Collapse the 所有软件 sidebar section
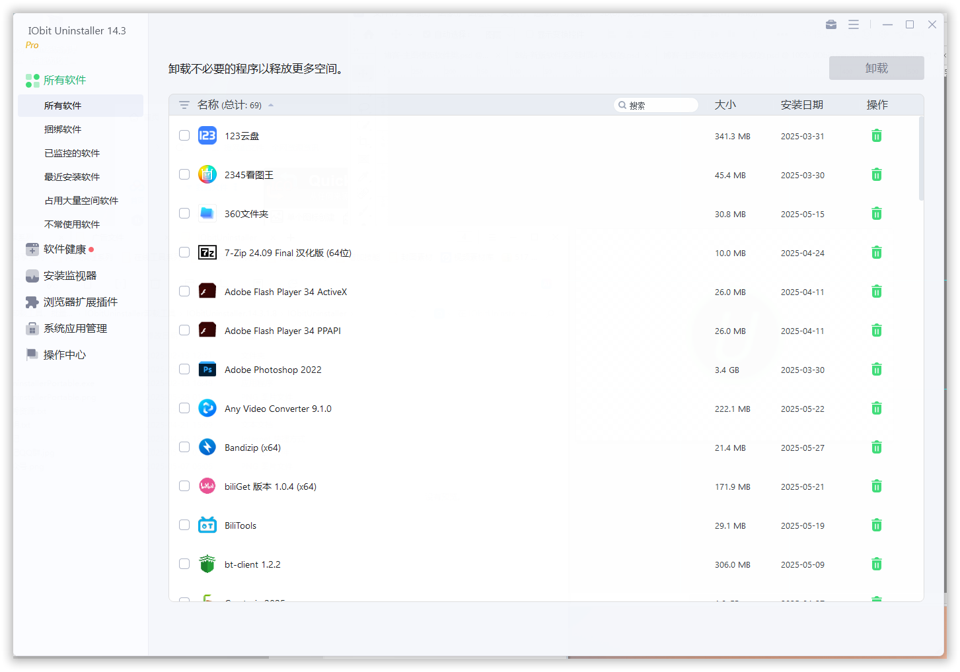This screenshot has width=960, height=672. click(x=55, y=81)
